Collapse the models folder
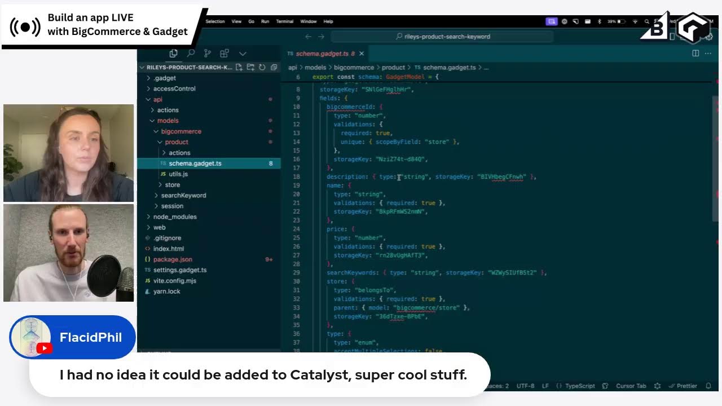 [x=209, y=121]
